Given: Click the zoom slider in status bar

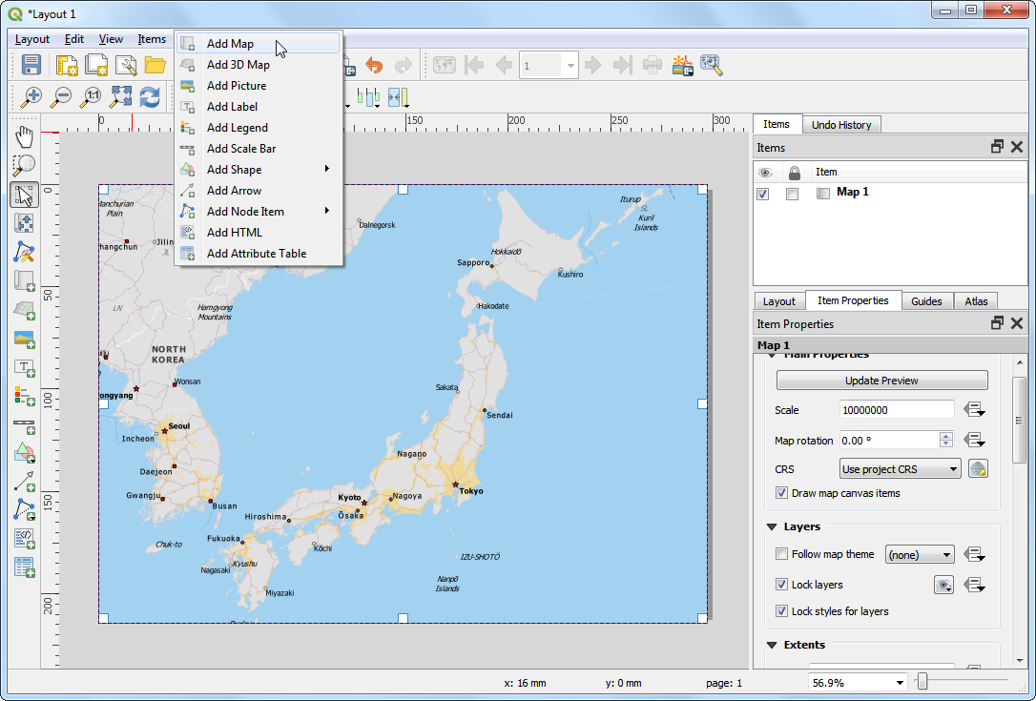Looking at the screenshot, I should tap(922, 681).
